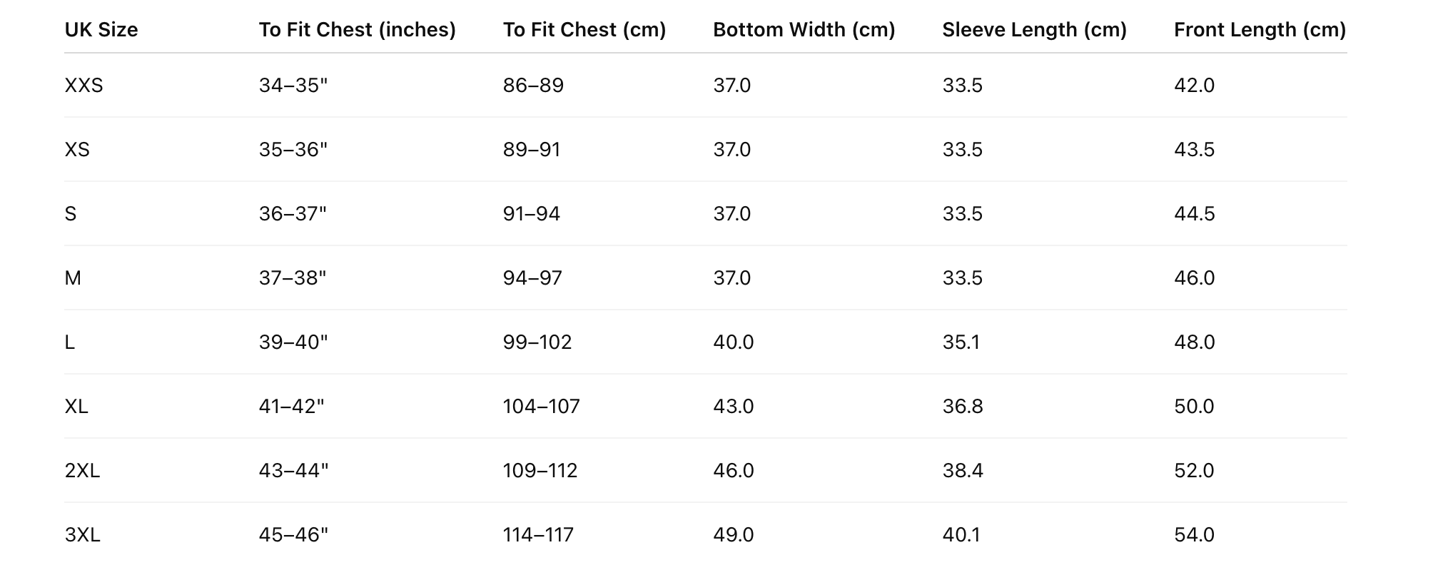Select the 2XL size row label
This screenshot has width=1433, height=575.
point(82,471)
